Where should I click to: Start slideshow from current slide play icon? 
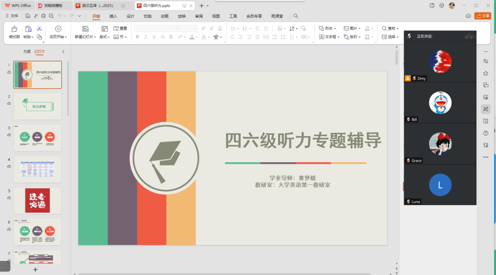click(58, 28)
